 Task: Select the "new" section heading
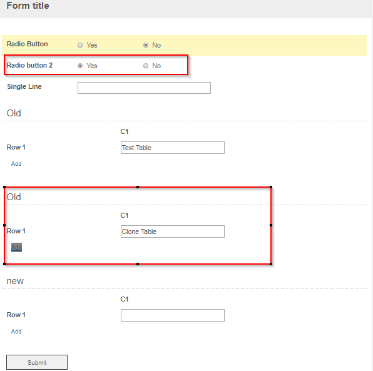point(15,281)
